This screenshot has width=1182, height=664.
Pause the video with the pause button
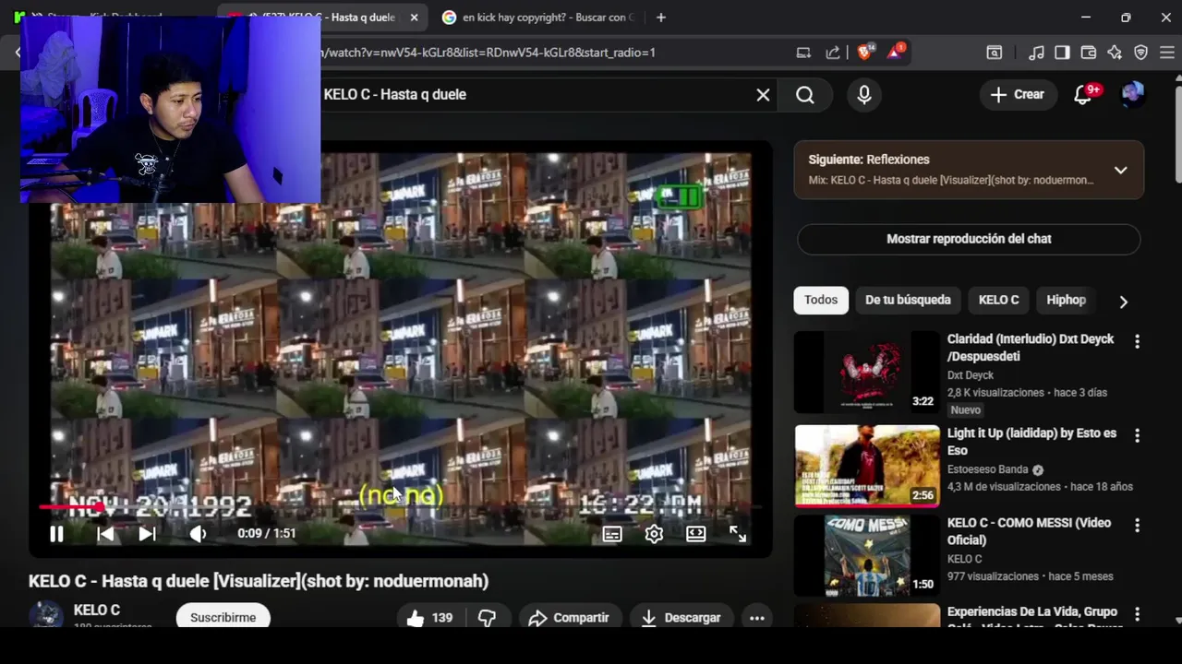[56, 534]
